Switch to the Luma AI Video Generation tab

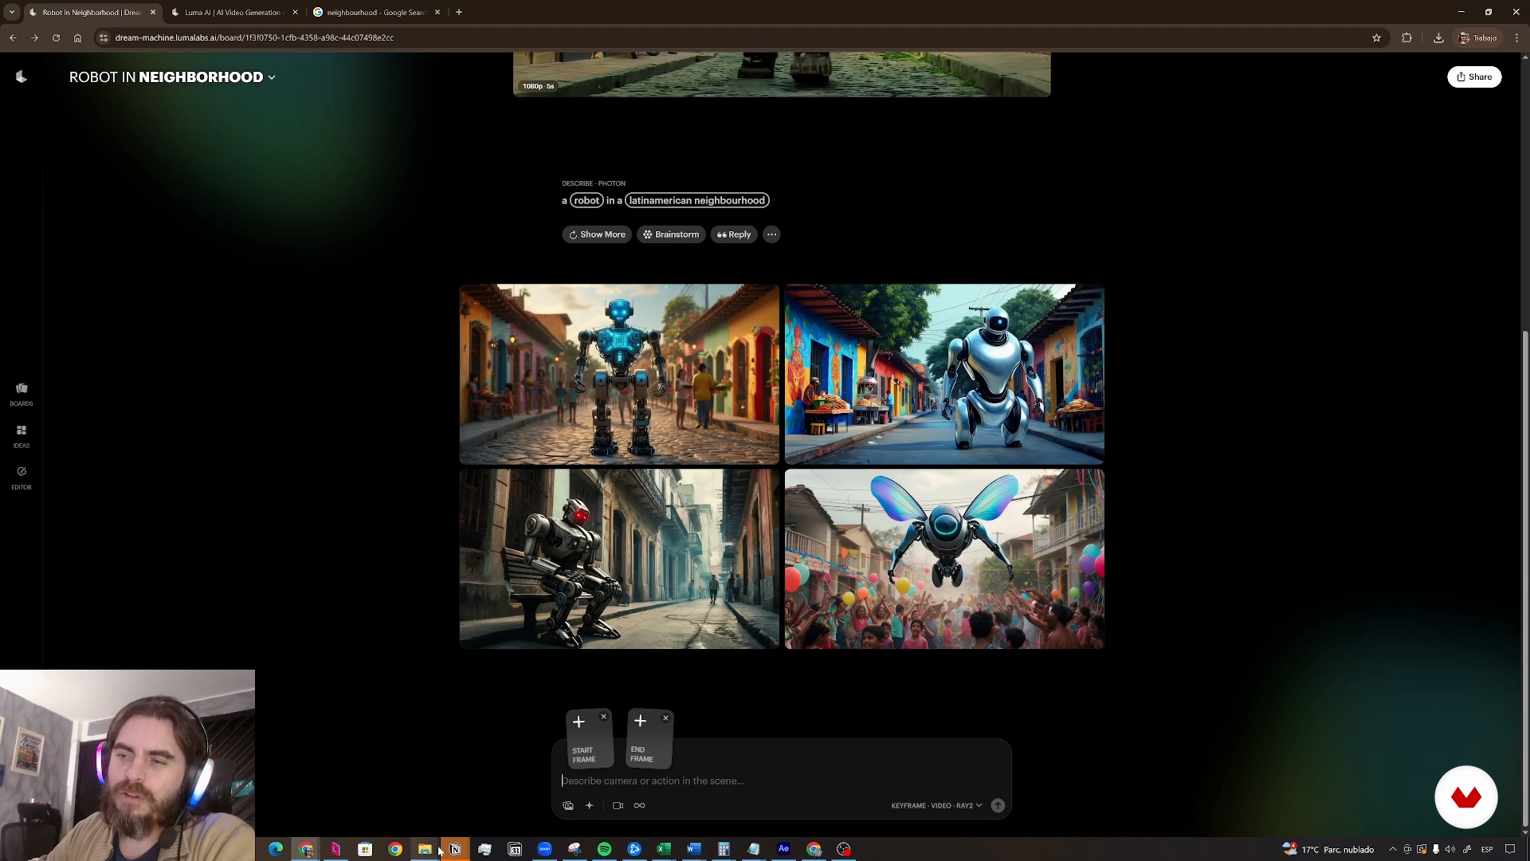[x=232, y=12]
